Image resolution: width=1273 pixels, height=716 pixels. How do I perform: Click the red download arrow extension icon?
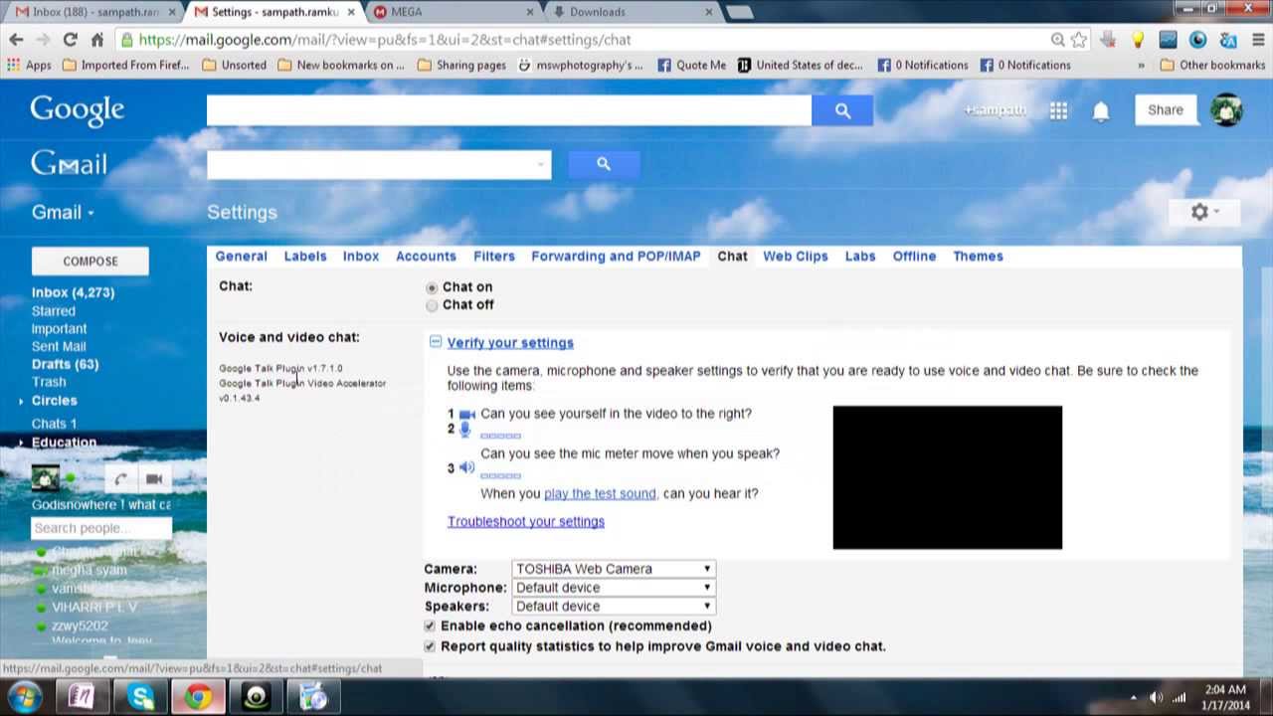click(x=1109, y=40)
